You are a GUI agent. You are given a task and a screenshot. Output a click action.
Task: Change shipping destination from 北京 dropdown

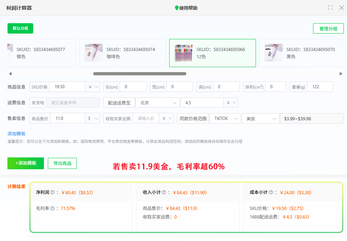(x=157, y=102)
